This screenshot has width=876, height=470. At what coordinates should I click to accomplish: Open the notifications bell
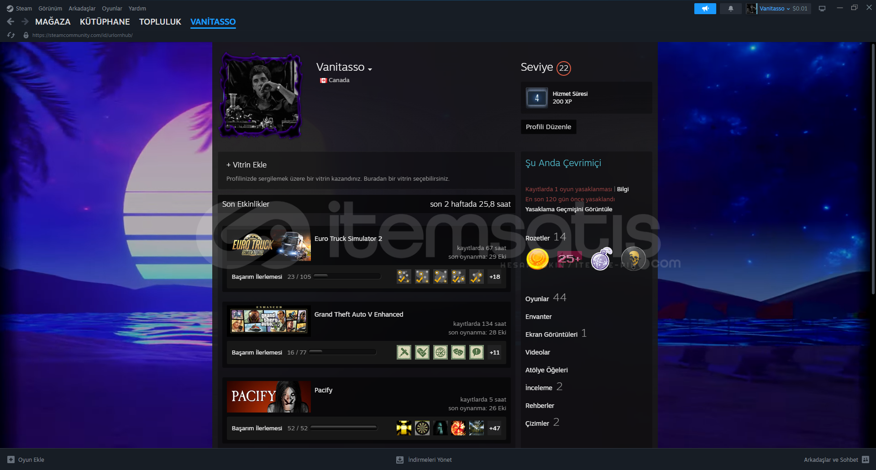pyautogui.click(x=731, y=9)
